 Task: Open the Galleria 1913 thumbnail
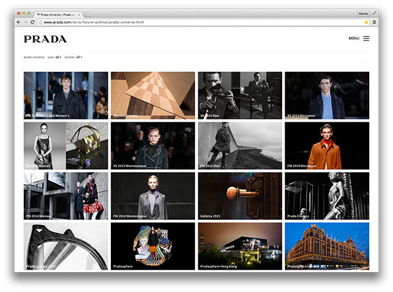click(x=240, y=196)
